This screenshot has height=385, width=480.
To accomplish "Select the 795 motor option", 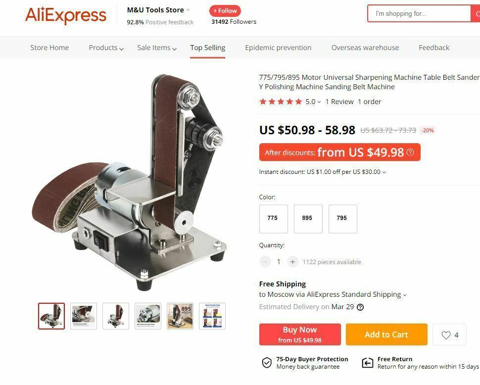I will point(342,219).
